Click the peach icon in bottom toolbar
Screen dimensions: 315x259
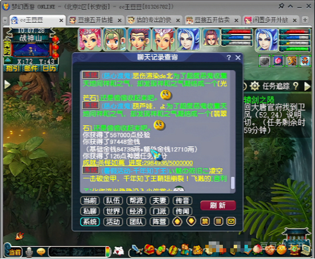(x=258, y=250)
